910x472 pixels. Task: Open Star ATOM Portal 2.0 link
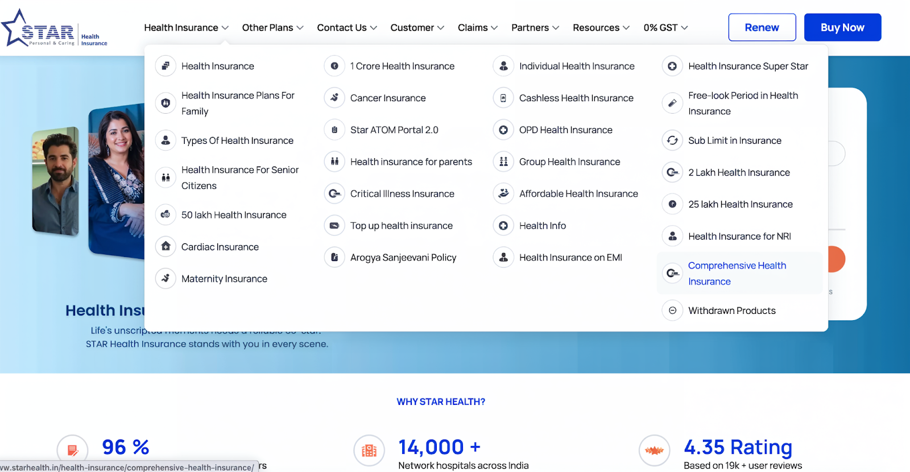(394, 130)
